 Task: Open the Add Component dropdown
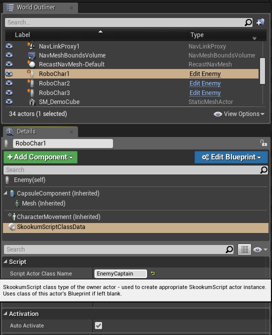click(40, 157)
